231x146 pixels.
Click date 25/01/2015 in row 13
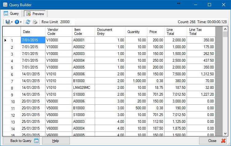click(33, 122)
